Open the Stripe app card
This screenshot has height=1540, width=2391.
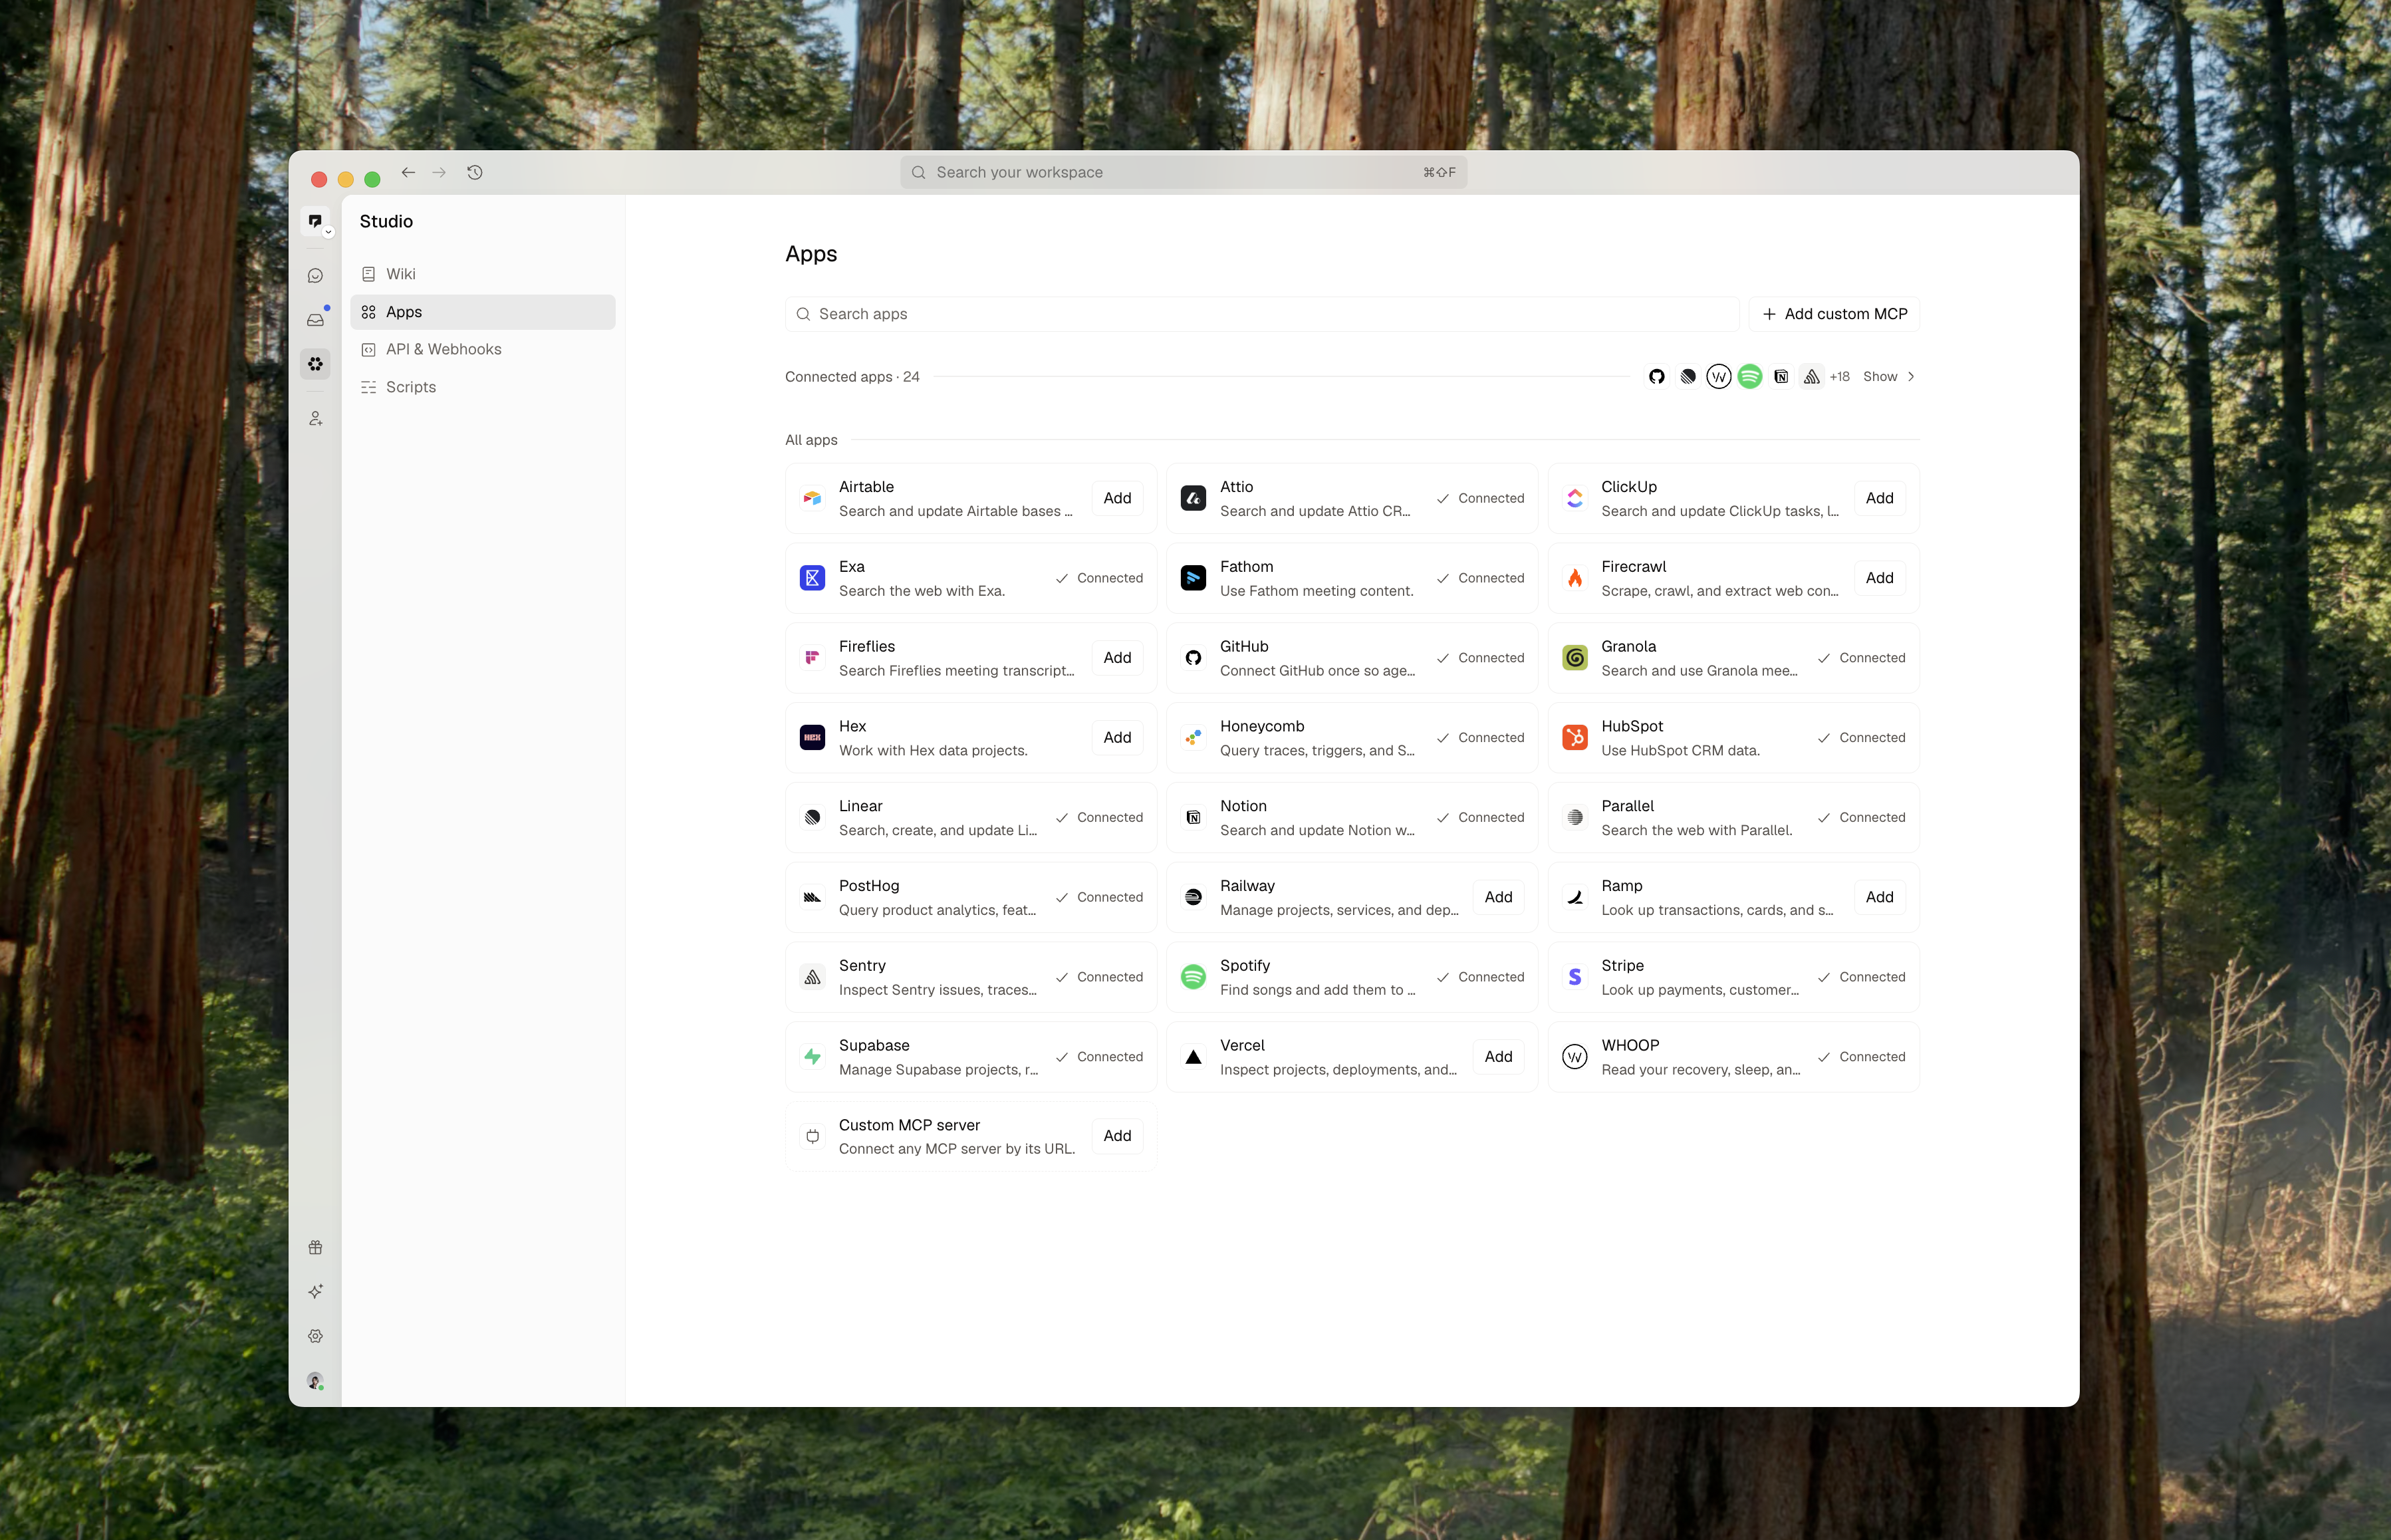coord(1733,977)
